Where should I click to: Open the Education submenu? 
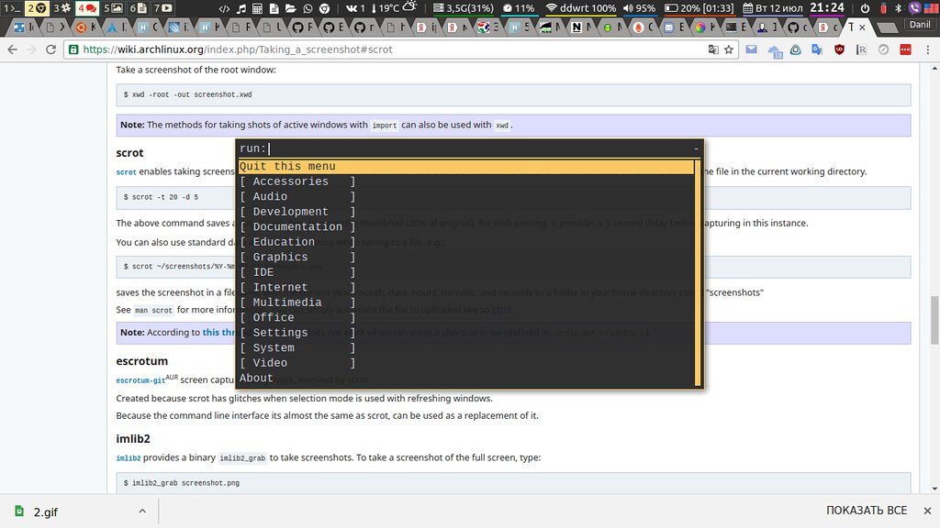click(297, 242)
